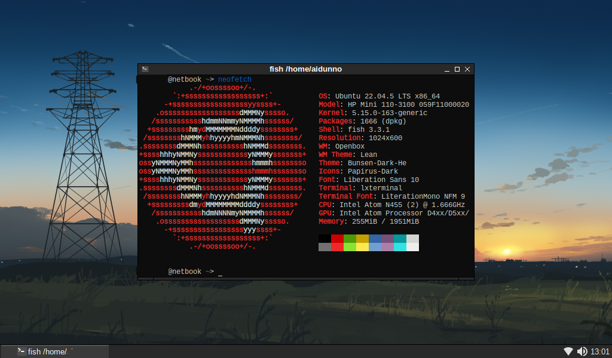Image resolution: width=612 pixels, height=358 pixels.
Task: Click the 'neofetch' command text
Action: [234, 79]
